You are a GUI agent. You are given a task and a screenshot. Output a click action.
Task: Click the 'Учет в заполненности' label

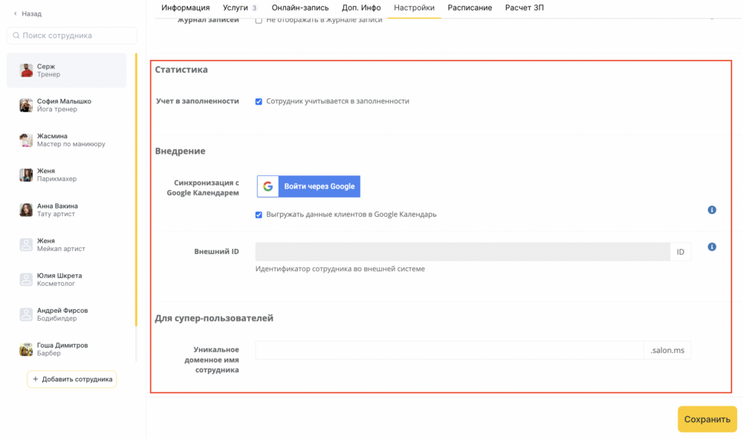[198, 101]
